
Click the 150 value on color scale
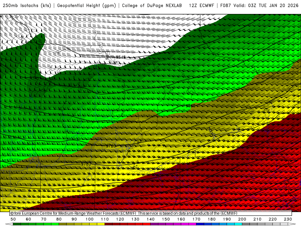(166, 219)
